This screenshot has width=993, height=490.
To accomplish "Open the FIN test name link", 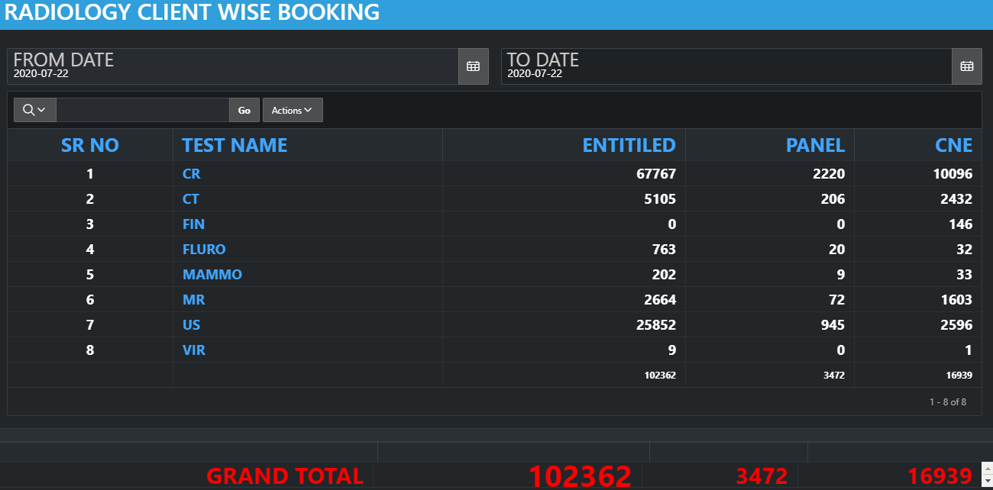I will [193, 224].
